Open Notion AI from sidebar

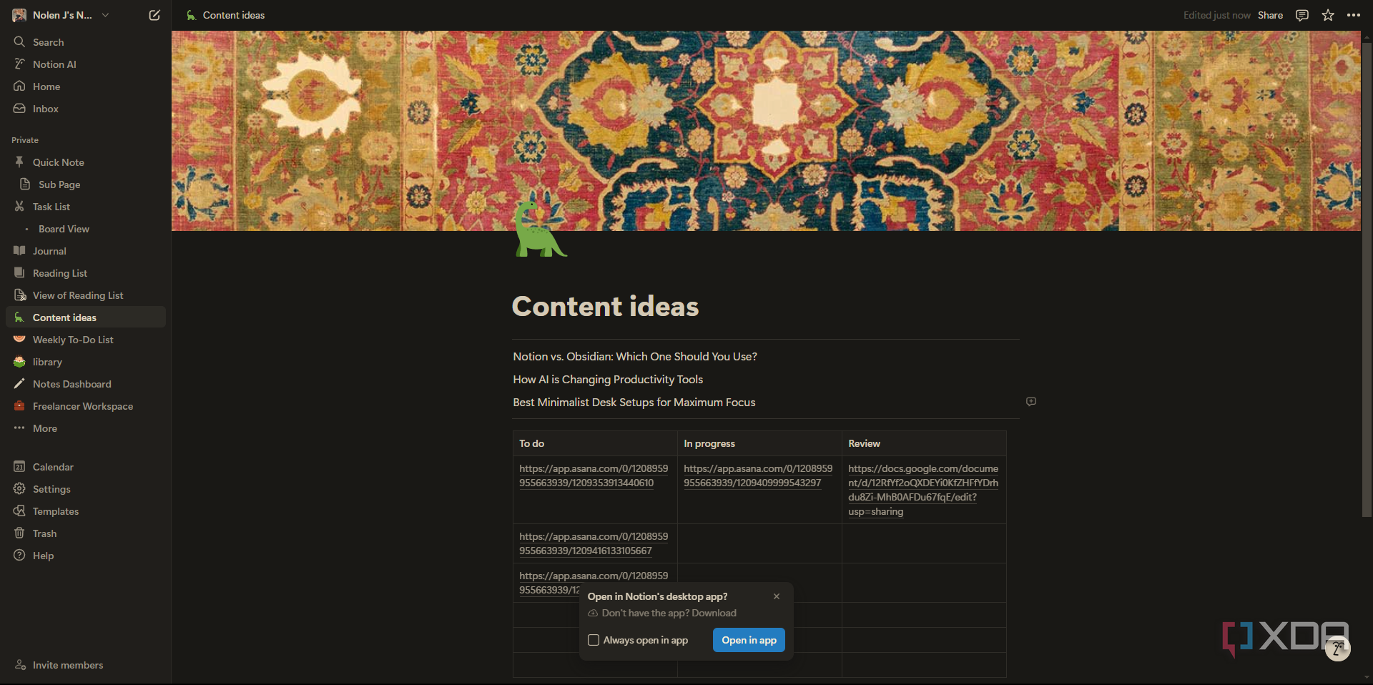(x=86, y=64)
